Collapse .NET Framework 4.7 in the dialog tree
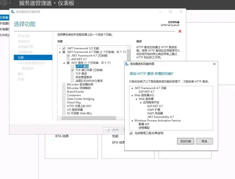 click(x=132, y=88)
